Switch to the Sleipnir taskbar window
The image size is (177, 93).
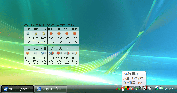[51, 89]
